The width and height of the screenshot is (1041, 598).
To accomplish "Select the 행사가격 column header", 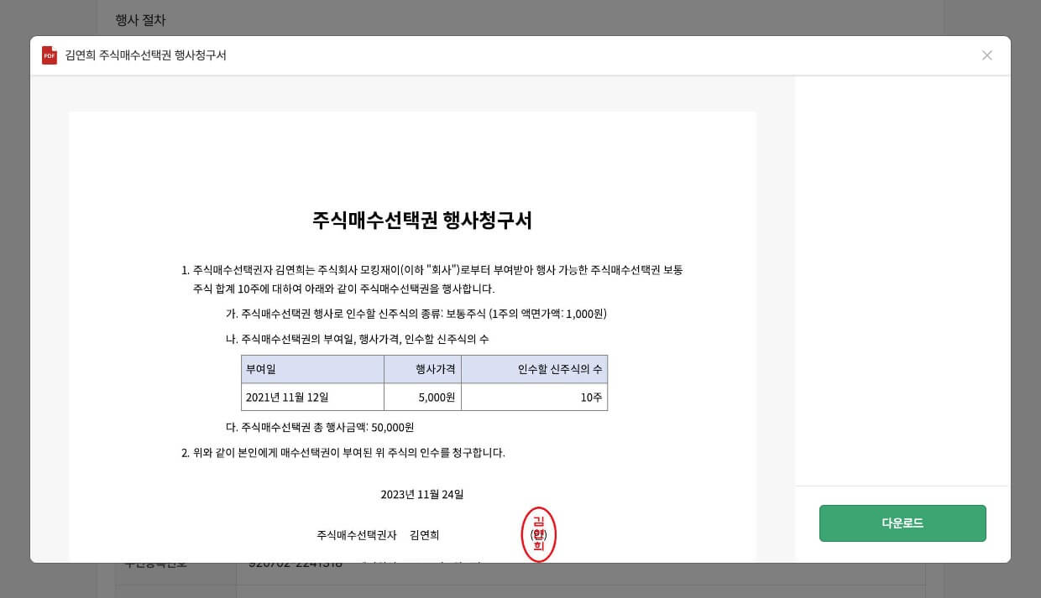I will tap(423, 369).
